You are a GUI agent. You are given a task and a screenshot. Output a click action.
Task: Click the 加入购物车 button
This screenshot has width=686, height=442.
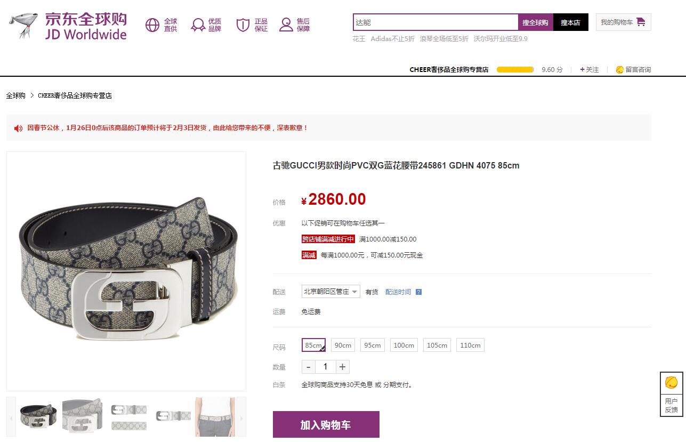tap(326, 424)
